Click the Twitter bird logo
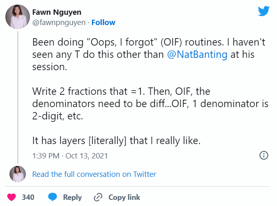This screenshot has height=206, width=277. pos(263,11)
